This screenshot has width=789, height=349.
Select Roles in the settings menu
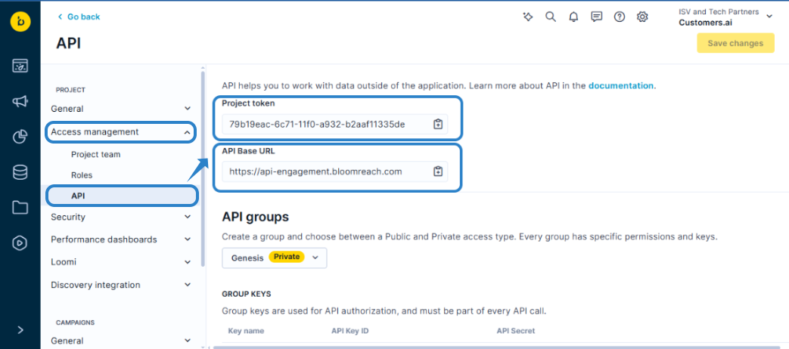coord(82,174)
